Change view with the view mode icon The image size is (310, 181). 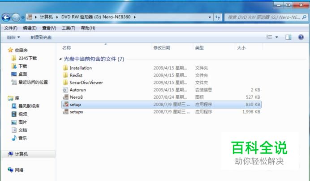click(269, 37)
